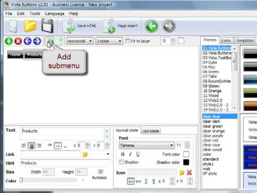Add a button with green plus icon
This screenshot has height=193, width=257.
(9, 41)
